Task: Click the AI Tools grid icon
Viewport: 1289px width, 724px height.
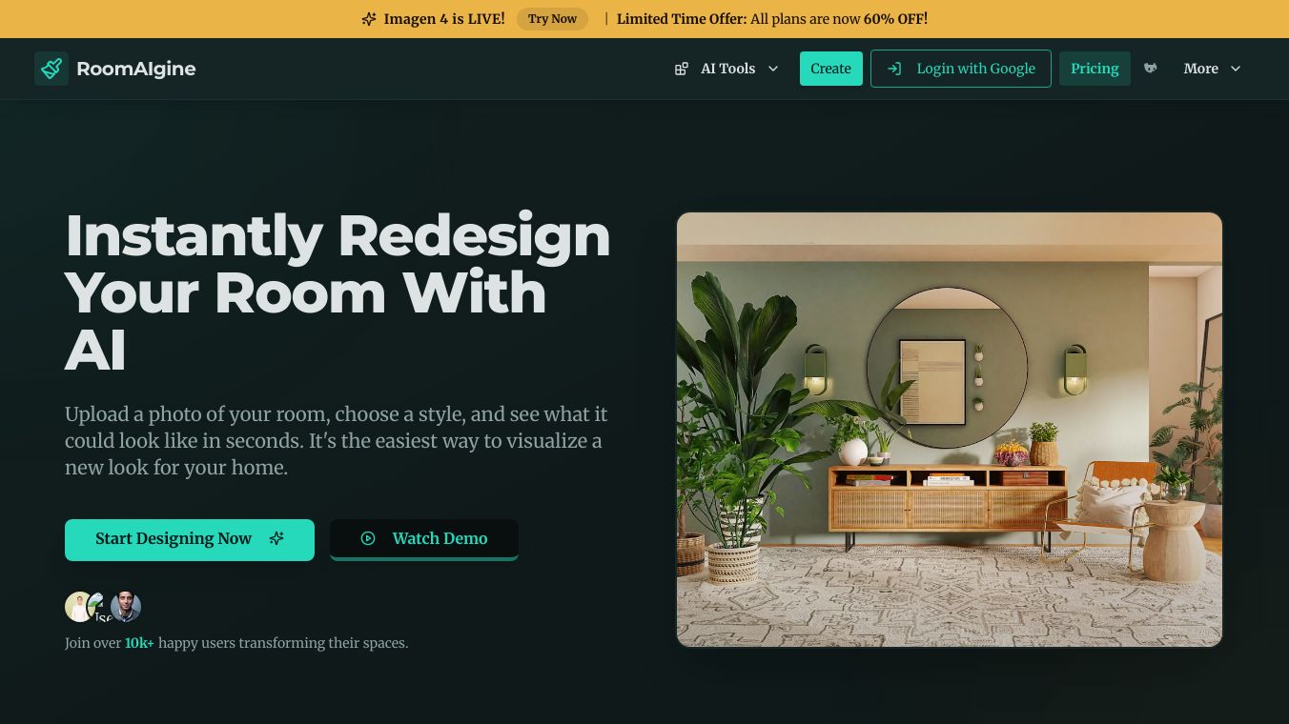Action: tap(682, 69)
